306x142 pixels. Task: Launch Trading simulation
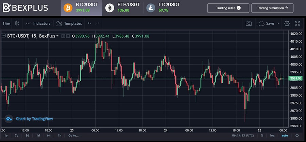click(272, 8)
